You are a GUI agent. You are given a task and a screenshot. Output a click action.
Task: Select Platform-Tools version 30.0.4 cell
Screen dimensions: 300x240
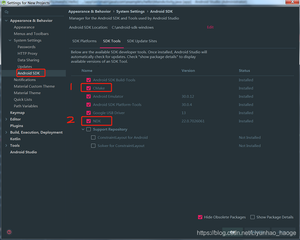(x=186, y=105)
